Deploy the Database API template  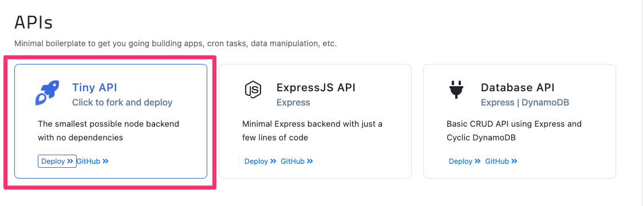pyautogui.click(x=464, y=161)
